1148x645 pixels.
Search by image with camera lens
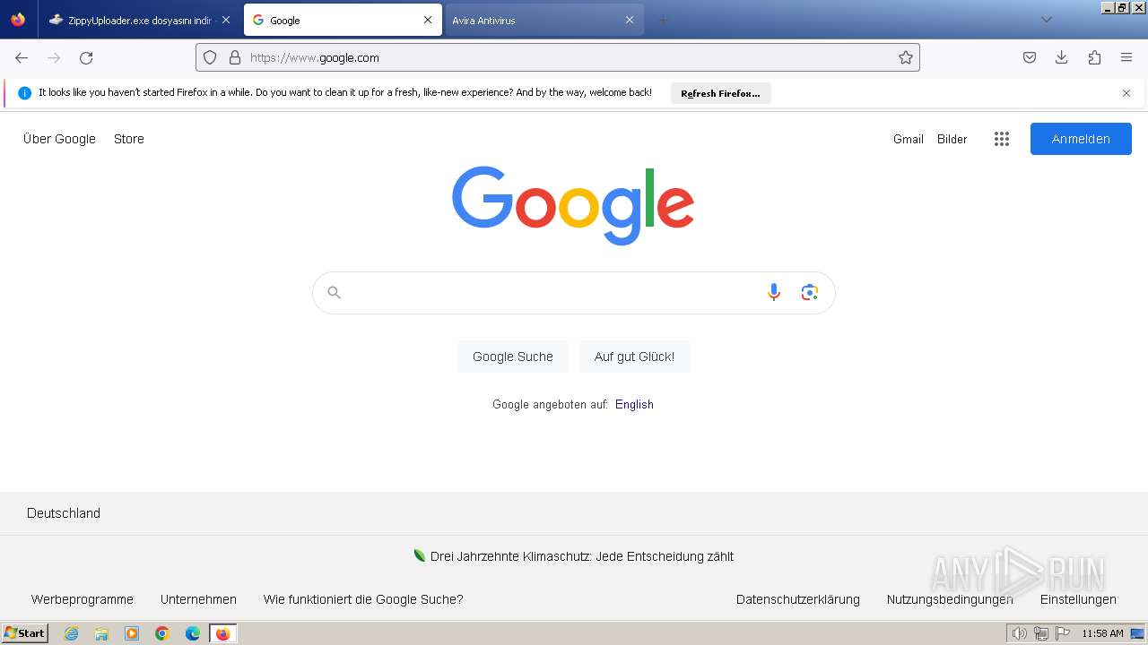tap(810, 293)
